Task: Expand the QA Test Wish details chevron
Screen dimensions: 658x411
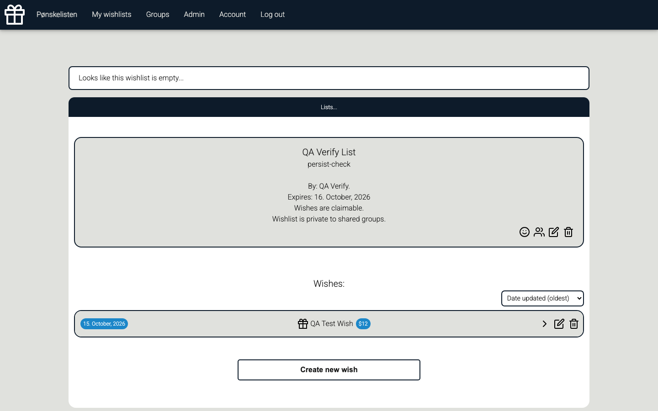Action: 545,324
